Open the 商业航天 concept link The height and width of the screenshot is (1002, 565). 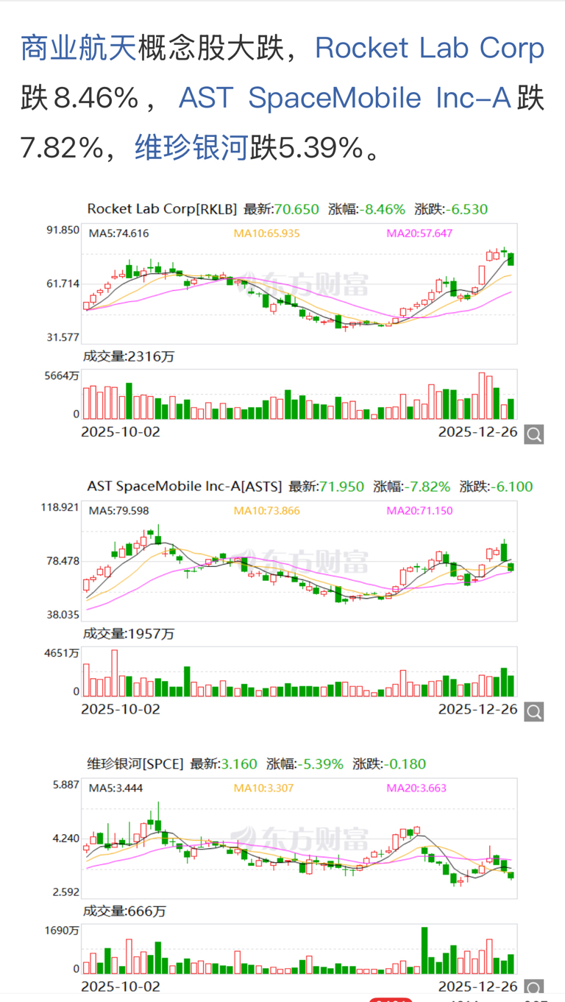click(79, 48)
